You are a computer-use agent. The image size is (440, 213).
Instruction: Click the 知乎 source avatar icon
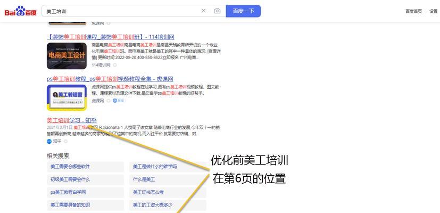(49, 141)
